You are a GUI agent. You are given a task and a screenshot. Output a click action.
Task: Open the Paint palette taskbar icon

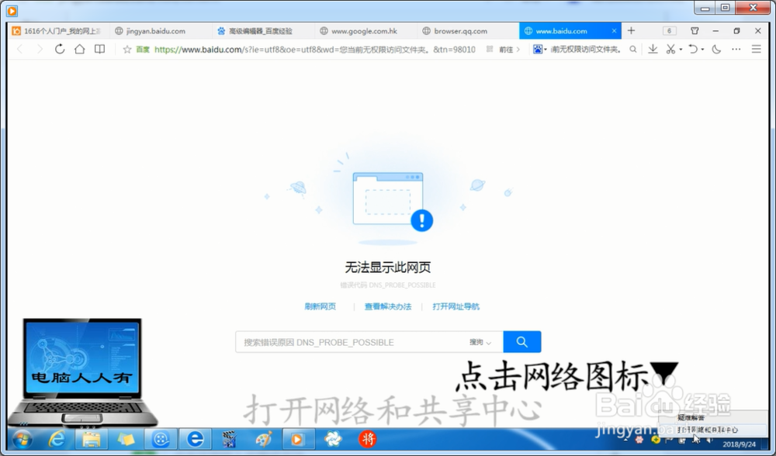point(263,439)
